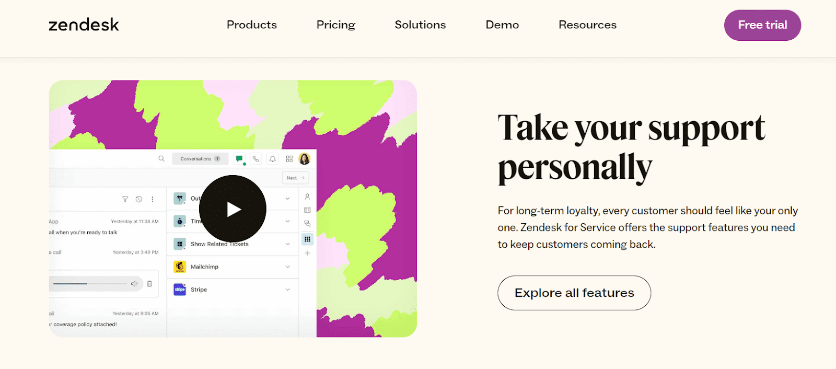The image size is (836, 369).
Task: Click the green chat bubble icon
Action: click(239, 159)
